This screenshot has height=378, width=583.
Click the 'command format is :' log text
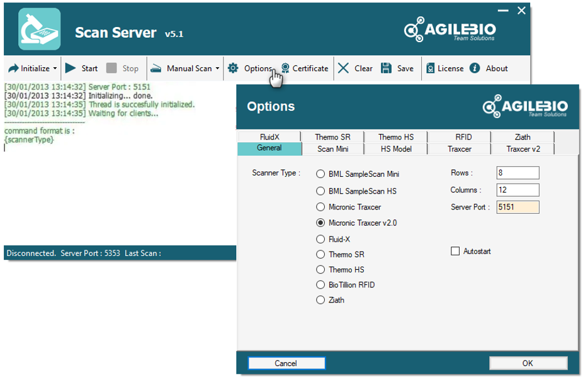(40, 131)
